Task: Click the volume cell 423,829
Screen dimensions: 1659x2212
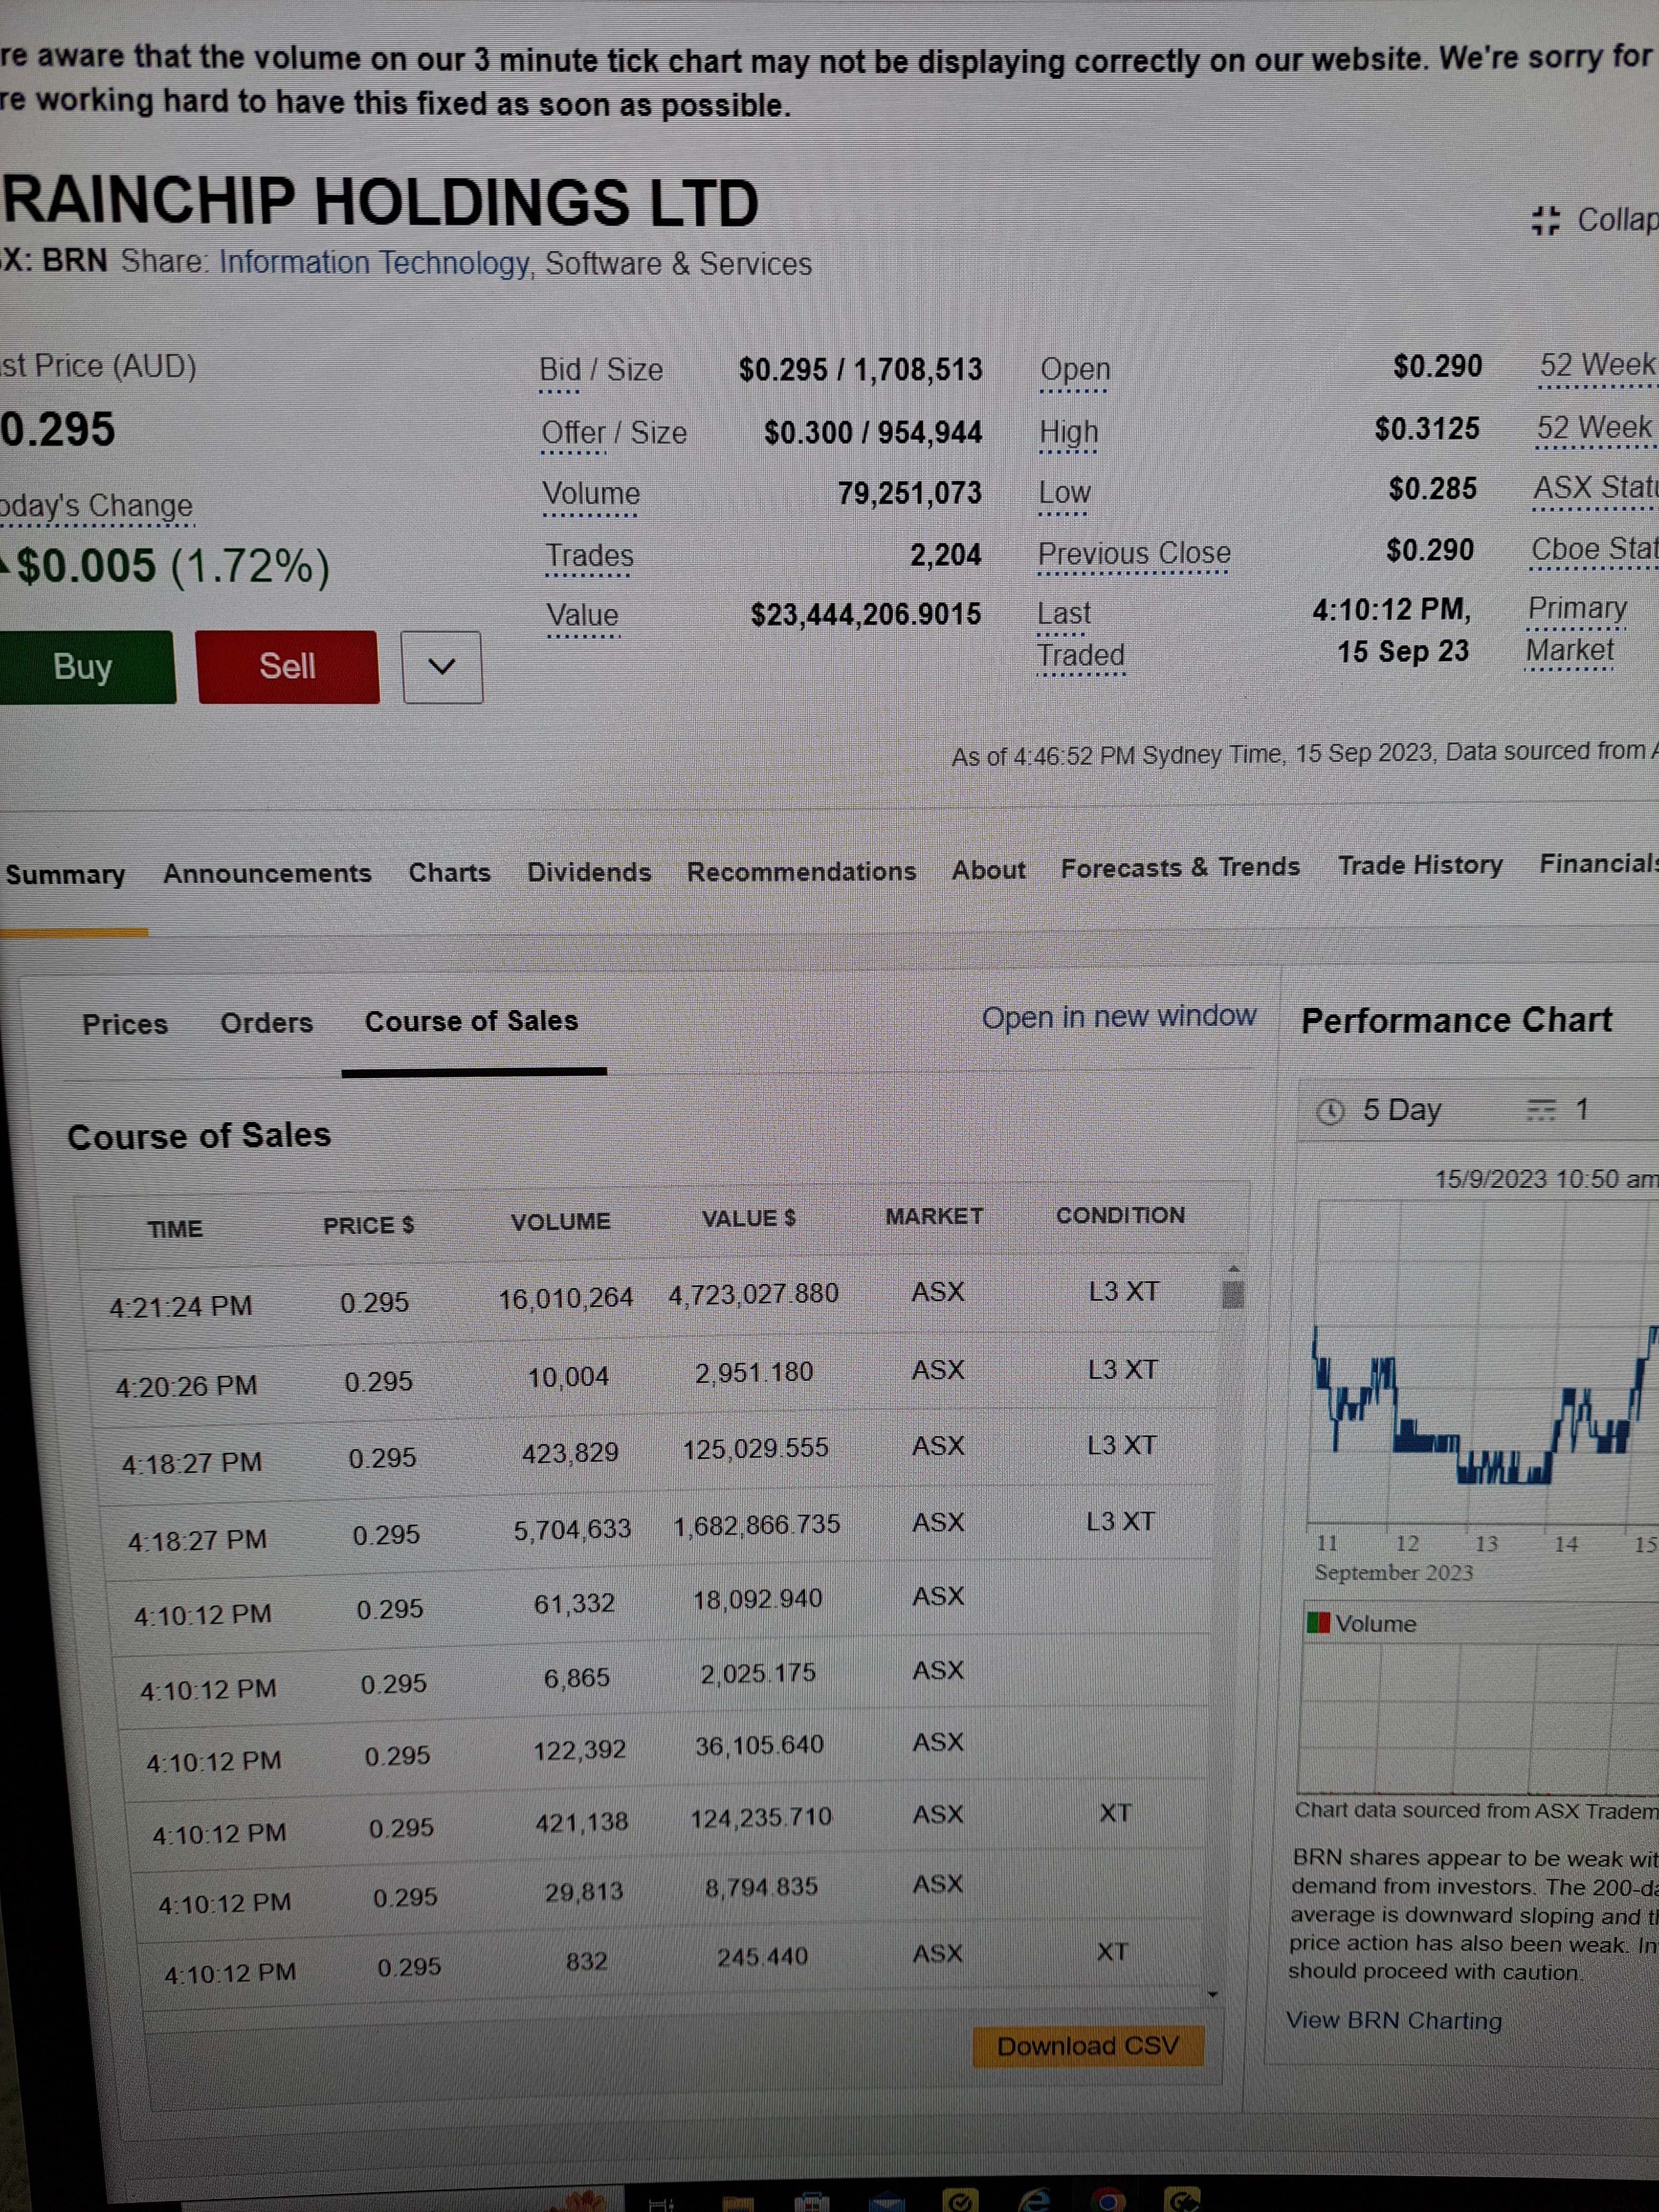Action: coord(570,1453)
